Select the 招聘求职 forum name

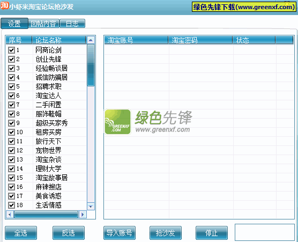pos(48,87)
